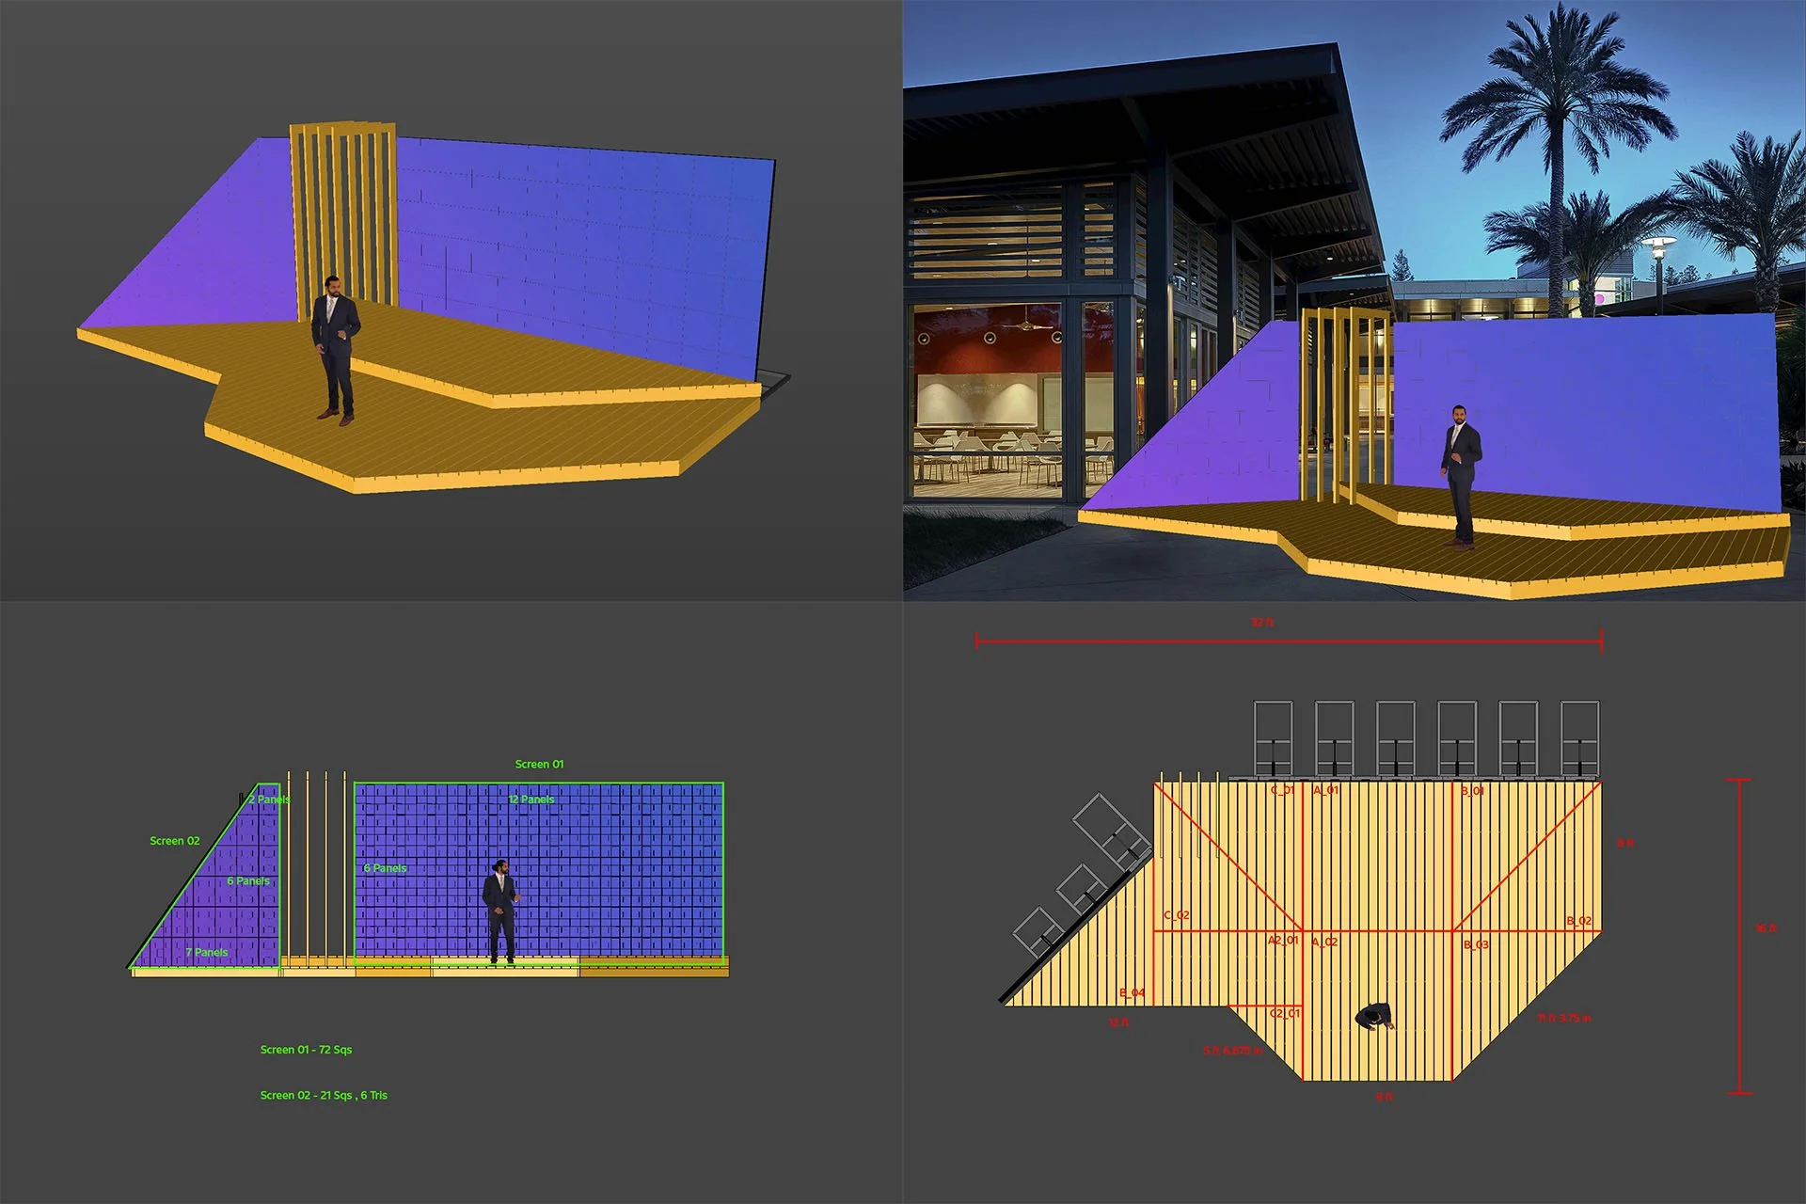Select deck section label 'A_01'
The image size is (1806, 1204).
coord(1325,790)
